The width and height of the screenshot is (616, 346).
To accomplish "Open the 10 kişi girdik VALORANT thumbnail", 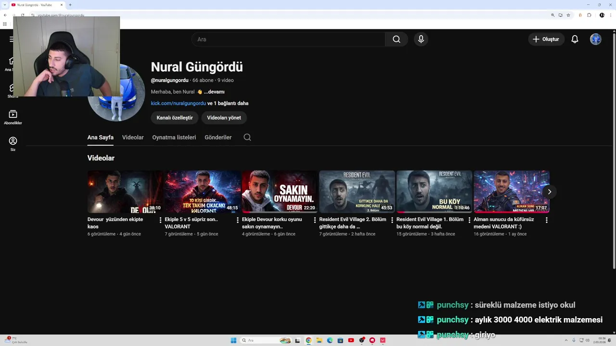I will pos(203,192).
